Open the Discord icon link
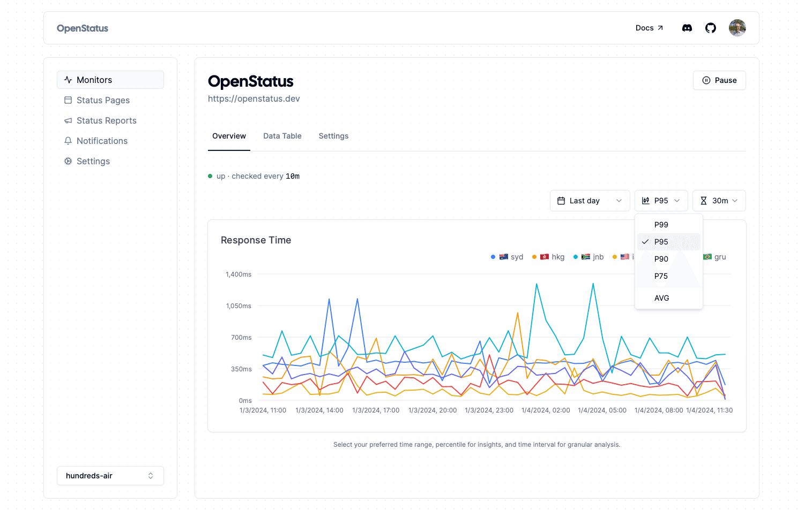This screenshot has height=511, width=805. 687,28
